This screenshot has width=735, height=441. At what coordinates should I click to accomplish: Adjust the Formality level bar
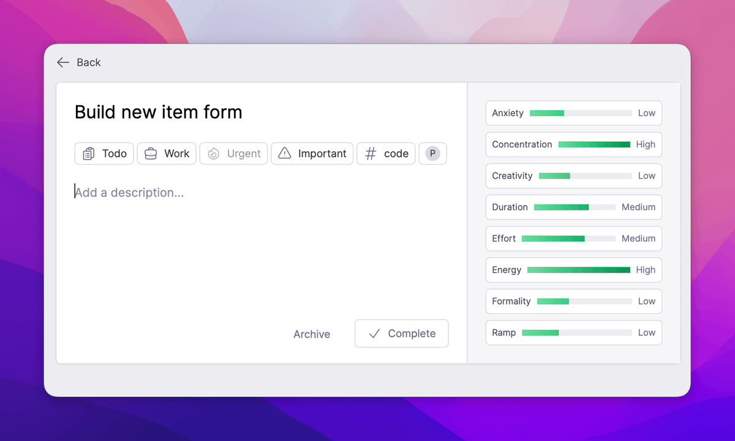[584, 302]
